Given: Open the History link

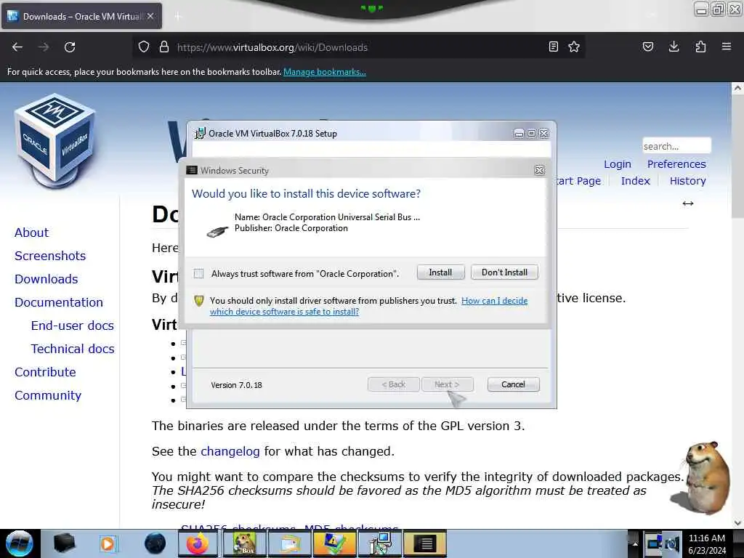Looking at the screenshot, I should click(687, 181).
